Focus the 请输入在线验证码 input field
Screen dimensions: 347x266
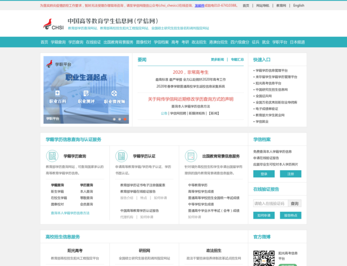[x=271, y=203]
